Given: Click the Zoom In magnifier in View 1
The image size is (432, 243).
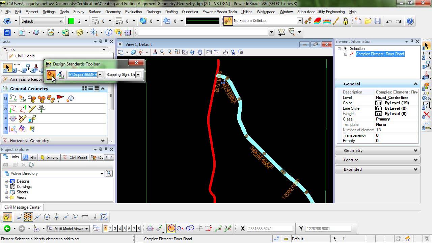Looking at the screenshot, I should tap(162, 52).
